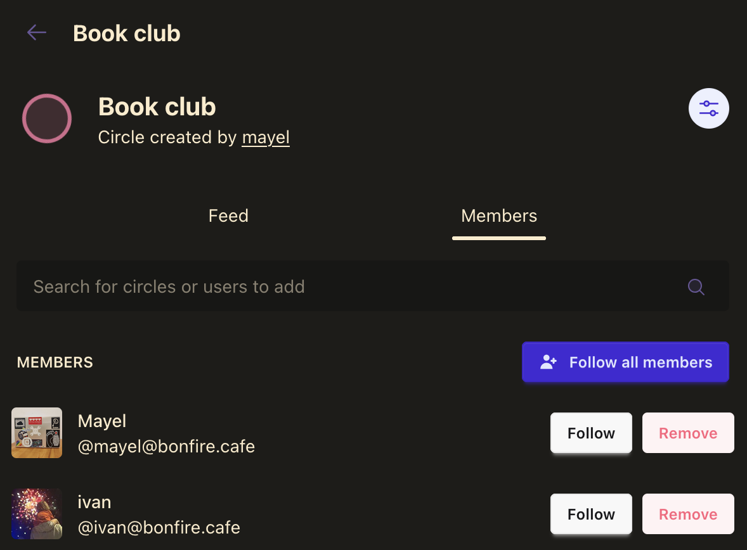
Task: Click the Book club page title at top
Action: point(127,33)
